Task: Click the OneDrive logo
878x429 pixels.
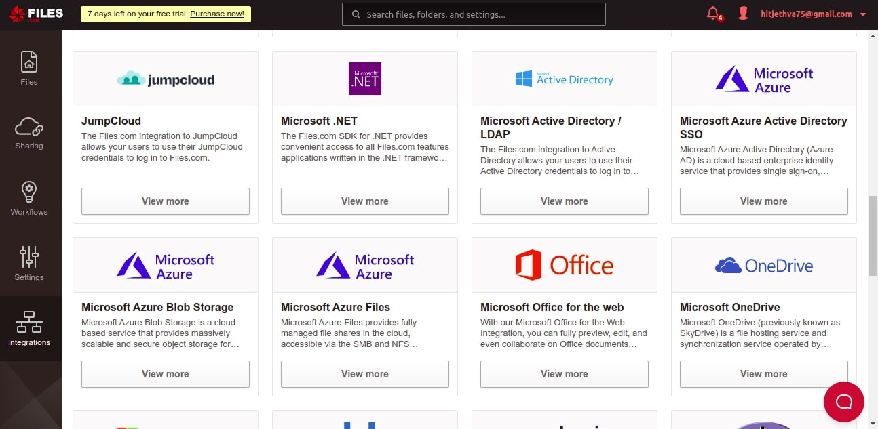Action: pyautogui.click(x=764, y=266)
